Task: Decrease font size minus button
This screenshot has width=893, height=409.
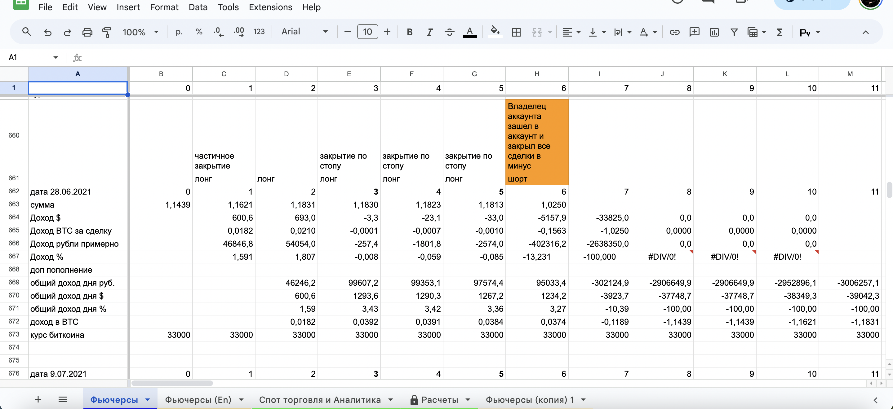Action: [x=347, y=32]
